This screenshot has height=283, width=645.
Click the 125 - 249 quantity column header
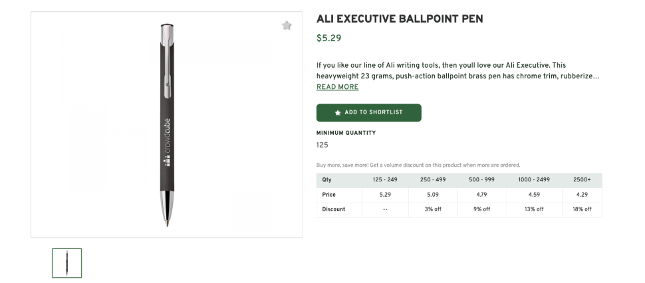385,180
